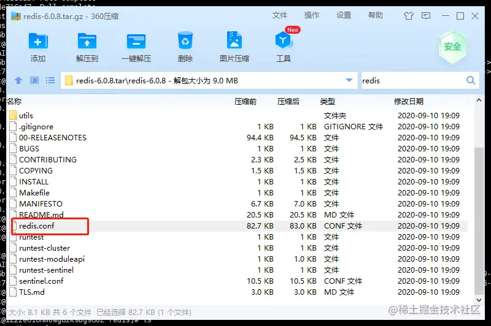Select the MANIFESTO file

pyautogui.click(x=41, y=204)
